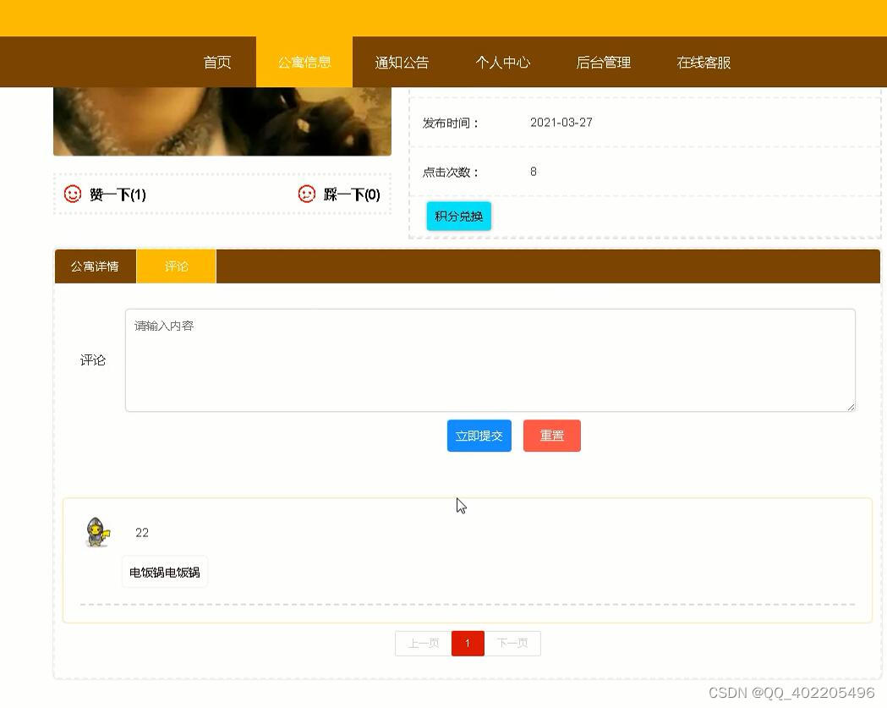This screenshot has width=887, height=708.
Task: Select page 1 in the pagination
Action: tap(468, 643)
